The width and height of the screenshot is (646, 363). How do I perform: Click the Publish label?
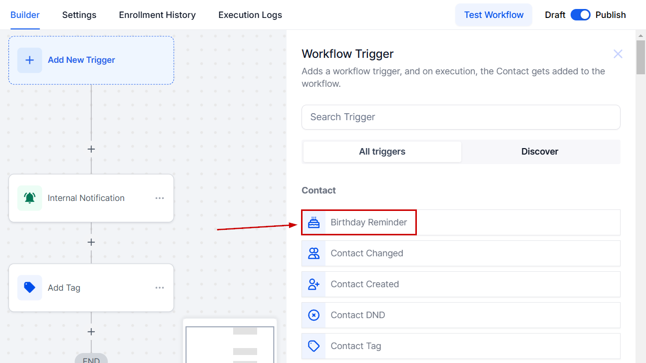[x=611, y=15]
